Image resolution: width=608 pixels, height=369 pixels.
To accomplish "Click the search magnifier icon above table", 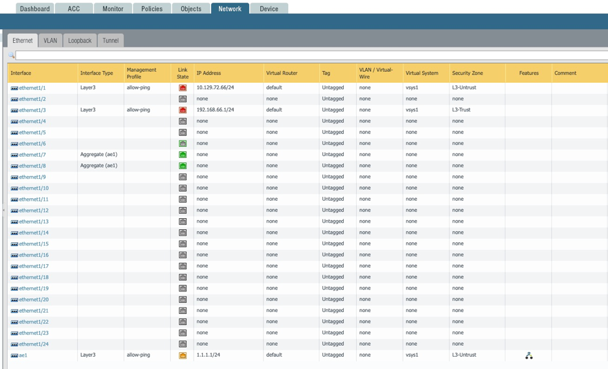I will click(12, 56).
